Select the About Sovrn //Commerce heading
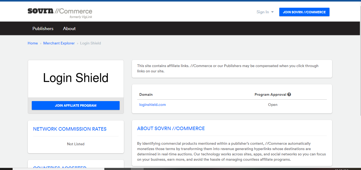This screenshot has height=170, width=361. tap(171, 128)
